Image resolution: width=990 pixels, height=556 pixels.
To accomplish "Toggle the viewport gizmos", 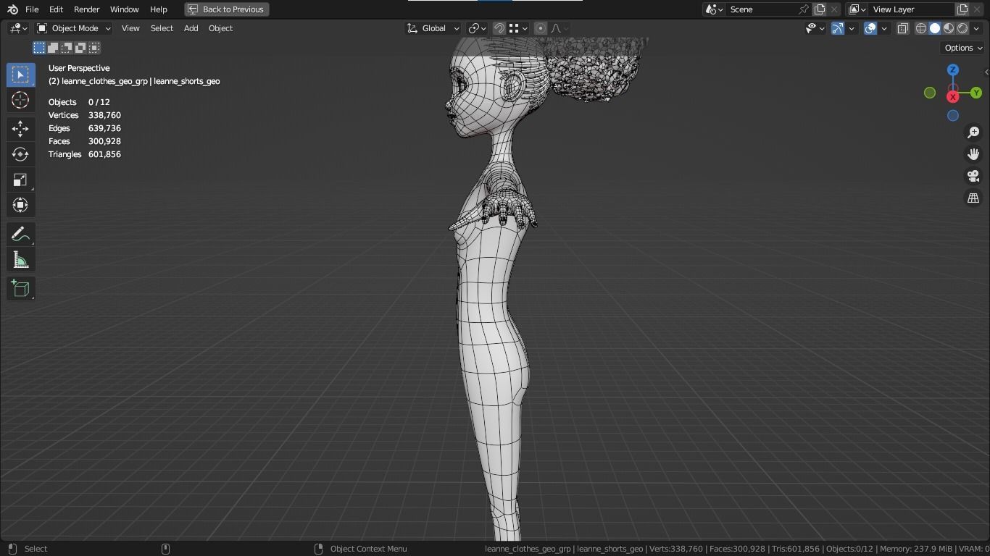I will pyautogui.click(x=837, y=28).
